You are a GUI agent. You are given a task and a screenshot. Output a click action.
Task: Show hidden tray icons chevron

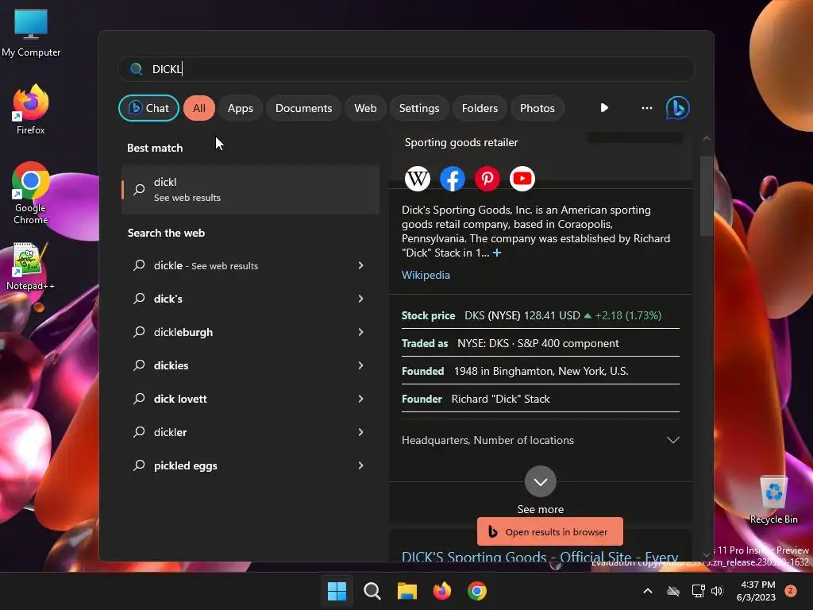[648, 591]
